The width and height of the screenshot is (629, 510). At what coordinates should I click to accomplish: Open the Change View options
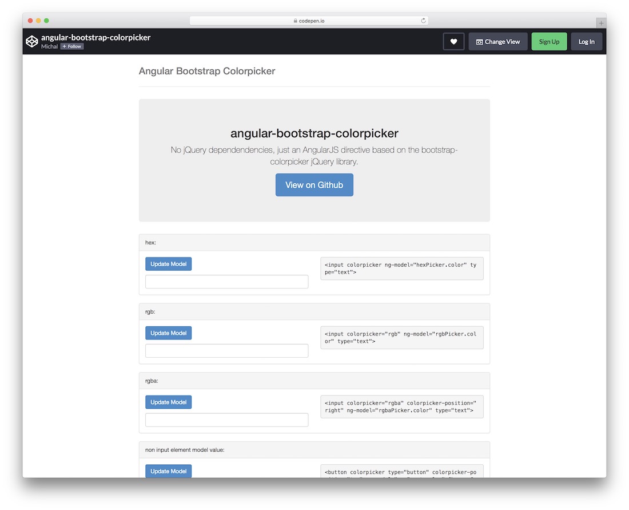tap(497, 41)
